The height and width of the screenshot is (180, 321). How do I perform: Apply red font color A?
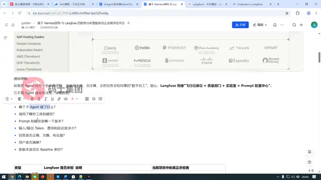pos(72,99)
